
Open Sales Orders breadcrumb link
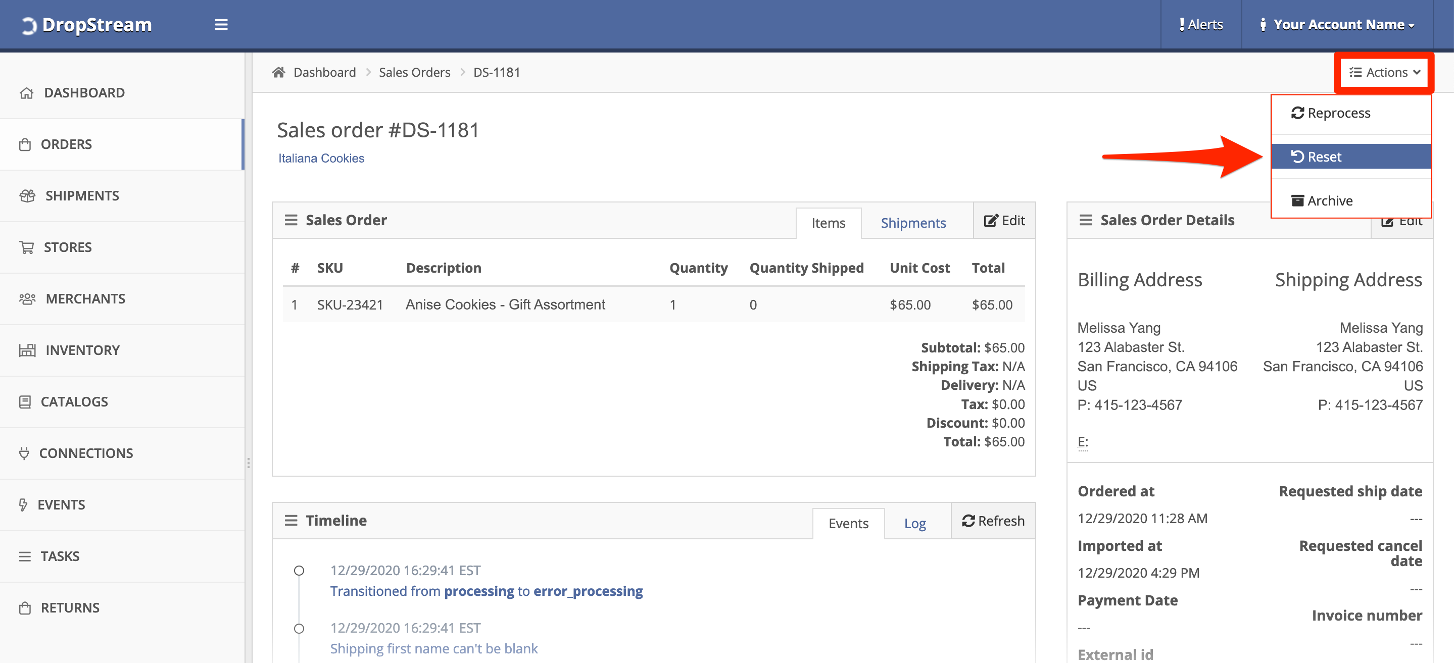point(414,72)
